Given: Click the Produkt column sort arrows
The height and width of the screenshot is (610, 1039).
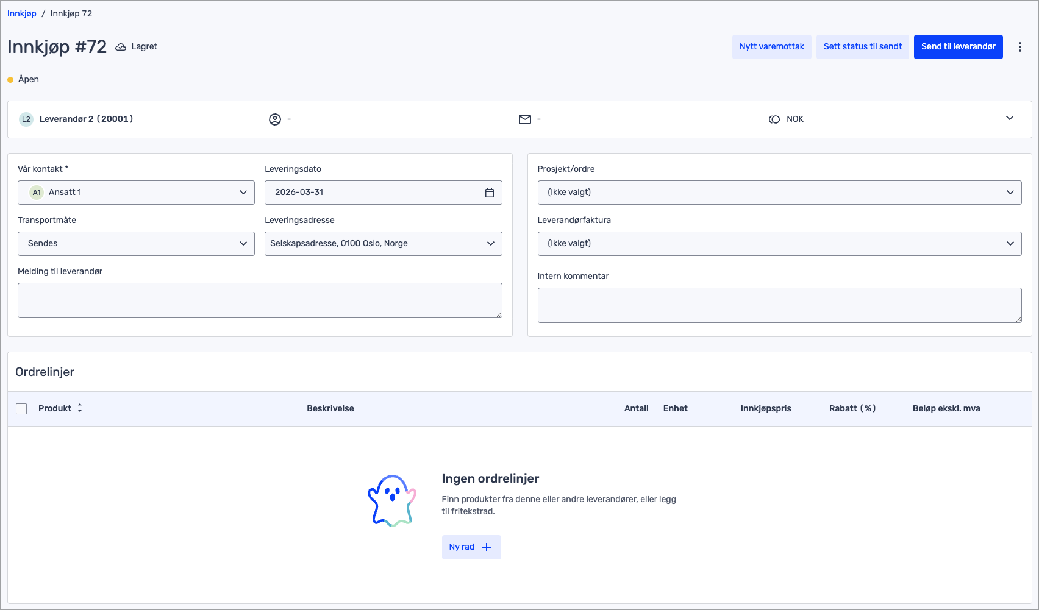Looking at the screenshot, I should coord(80,408).
